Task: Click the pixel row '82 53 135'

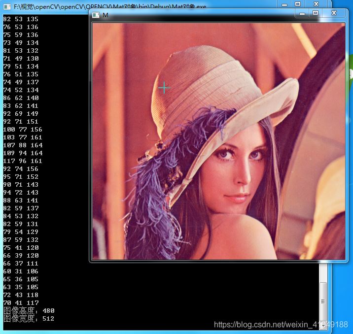Action: coord(21,19)
